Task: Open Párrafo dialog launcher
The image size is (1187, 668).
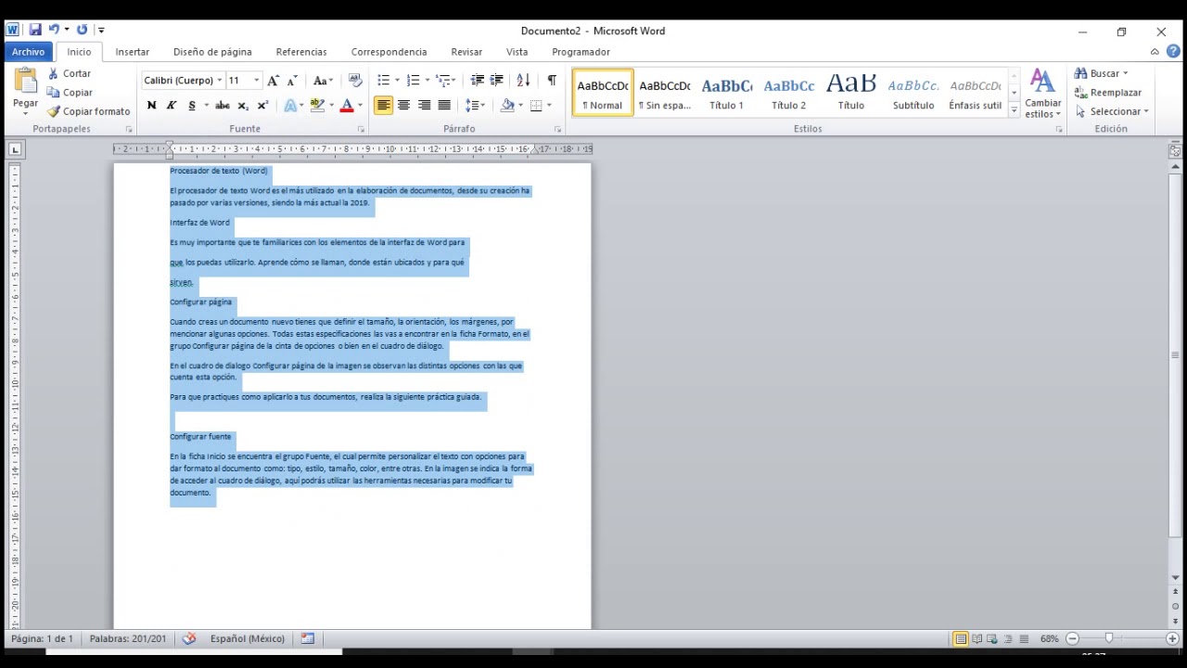Action: [557, 130]
